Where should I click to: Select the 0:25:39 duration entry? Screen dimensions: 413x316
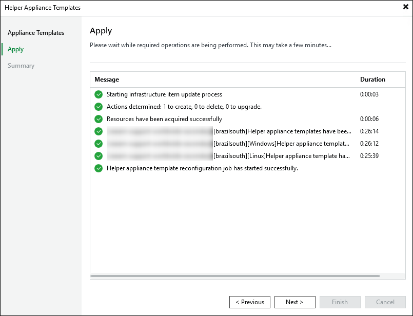[369, 156]
